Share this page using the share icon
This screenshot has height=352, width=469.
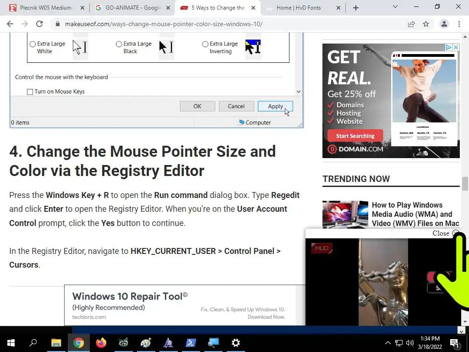click(411, 24)
